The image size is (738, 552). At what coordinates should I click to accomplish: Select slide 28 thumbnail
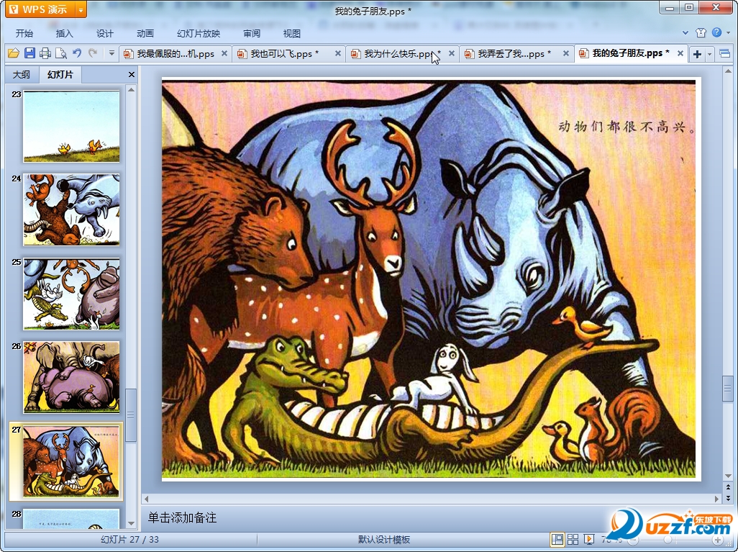[x=71, y=519]
